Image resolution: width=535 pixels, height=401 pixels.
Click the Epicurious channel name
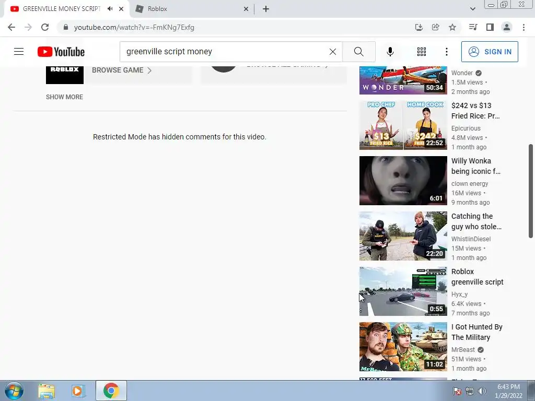tap(466, 128)
